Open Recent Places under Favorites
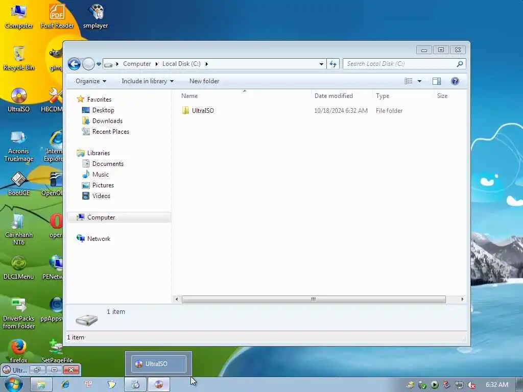This screenshot has width=523, height=392. (x=110, y=132)
